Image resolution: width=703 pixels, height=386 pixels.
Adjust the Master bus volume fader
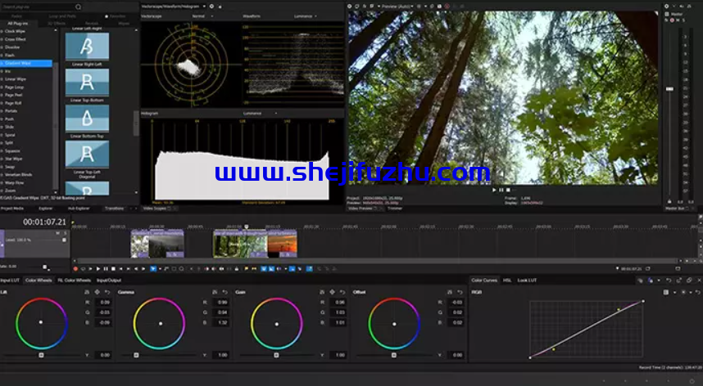(669, 89)
